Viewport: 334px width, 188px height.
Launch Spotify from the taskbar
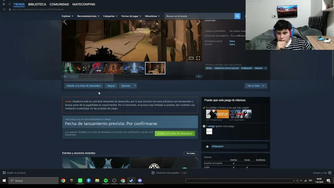(x=106, y=181)
